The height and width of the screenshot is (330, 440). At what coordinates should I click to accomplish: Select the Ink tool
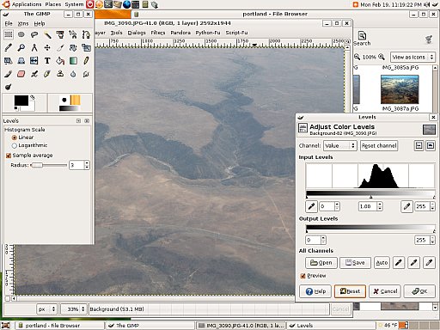point(47,74)
